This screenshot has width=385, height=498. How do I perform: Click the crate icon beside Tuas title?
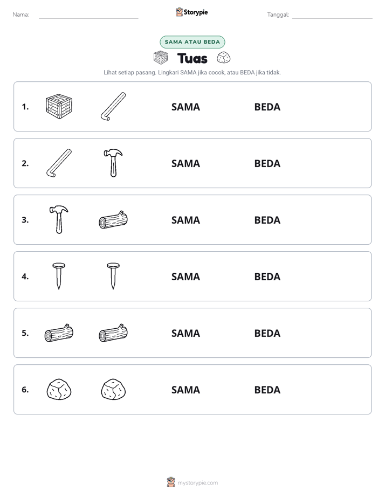tap(161, 58)
